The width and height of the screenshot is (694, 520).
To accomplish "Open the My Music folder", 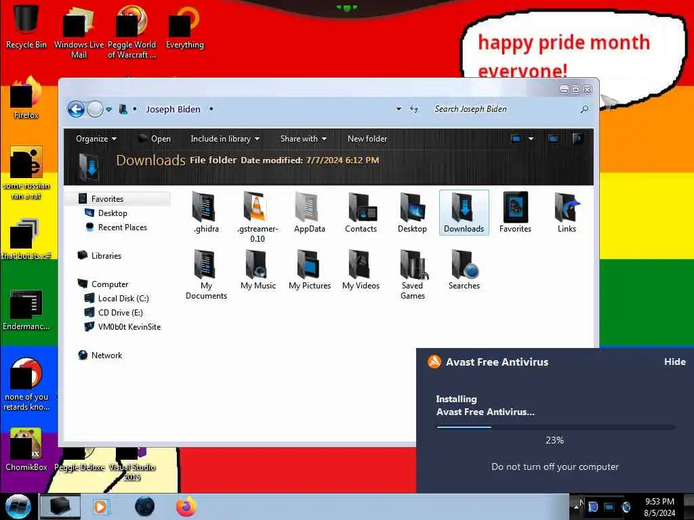I will tap(258, 270).
